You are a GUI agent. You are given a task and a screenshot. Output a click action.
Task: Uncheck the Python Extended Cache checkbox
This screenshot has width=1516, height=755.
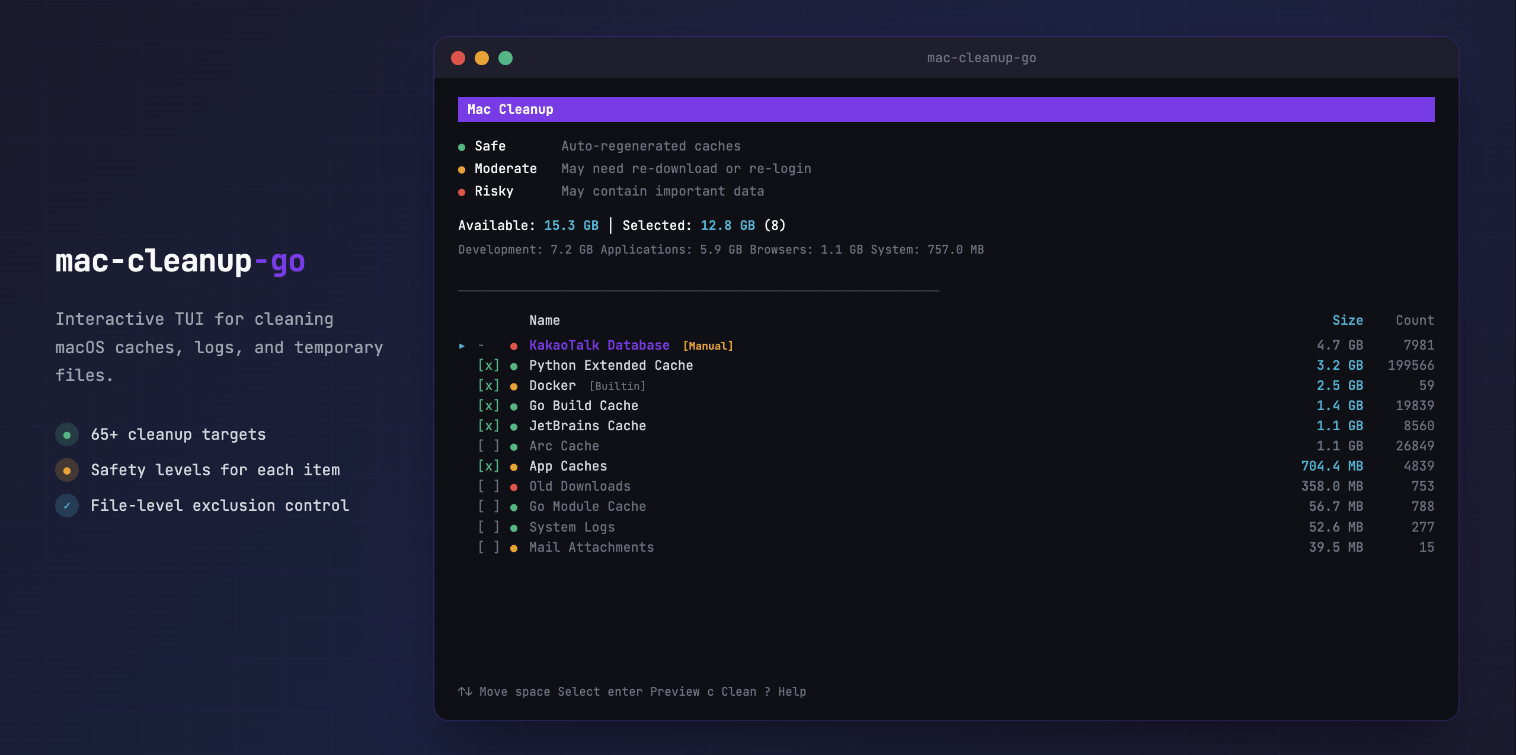[488, 366]
